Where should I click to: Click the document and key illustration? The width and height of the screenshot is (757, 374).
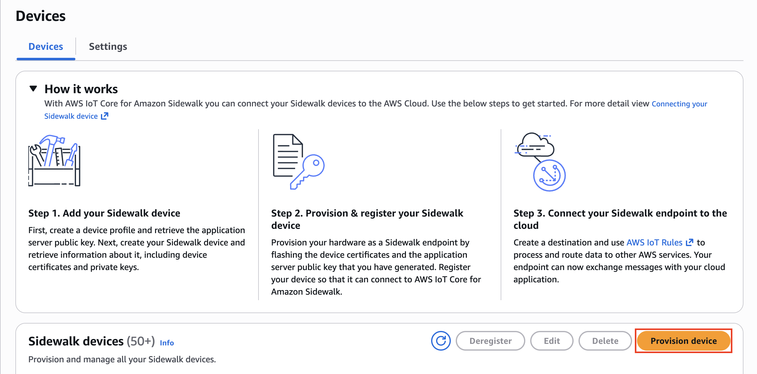pos(298,162)
